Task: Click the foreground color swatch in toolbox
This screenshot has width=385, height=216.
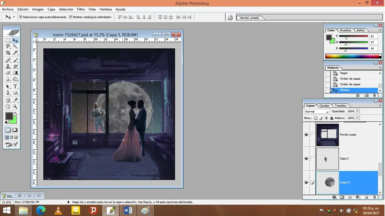Action: pos(9,116)
